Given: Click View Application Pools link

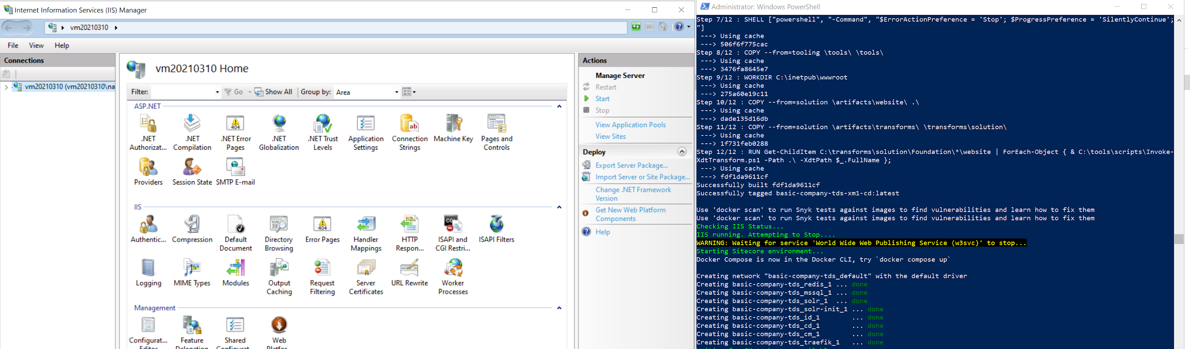Looking at the screenshot, I should 631,125.
